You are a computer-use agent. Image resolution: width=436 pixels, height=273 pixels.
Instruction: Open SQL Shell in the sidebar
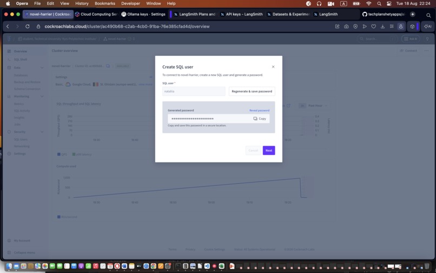pyautogui.click(x=21, y=60)
